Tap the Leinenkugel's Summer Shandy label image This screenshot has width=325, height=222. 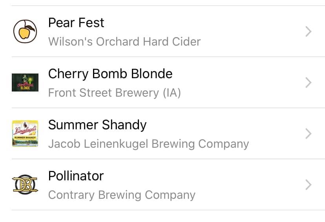(25, 134)
